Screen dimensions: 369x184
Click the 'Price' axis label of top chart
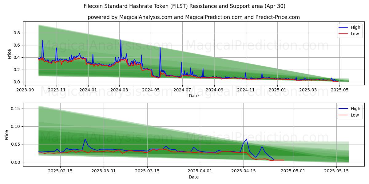click(9, 54)
